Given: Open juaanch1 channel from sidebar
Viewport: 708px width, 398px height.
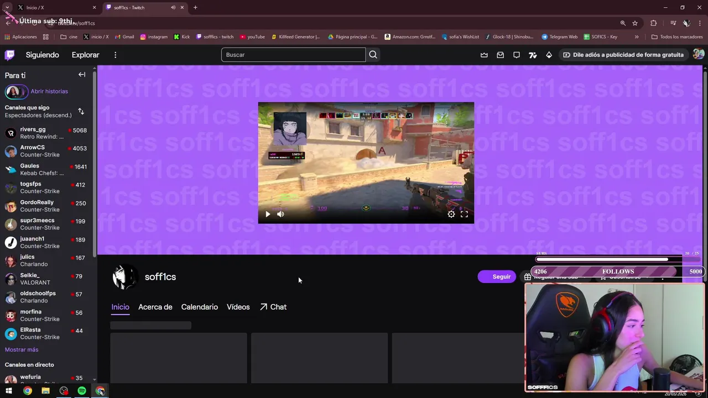Looking at the screenshot, I should point(46,242).
